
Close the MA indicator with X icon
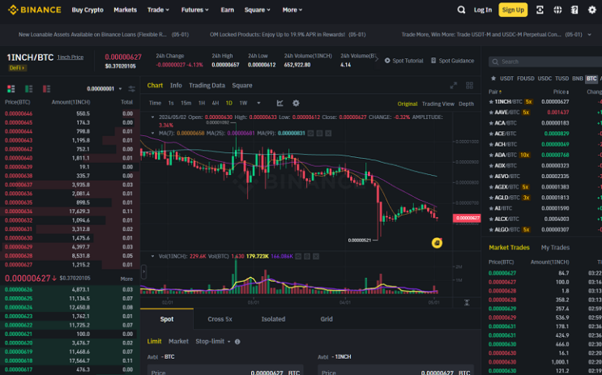pyautogui.click(x=328, y=133)
